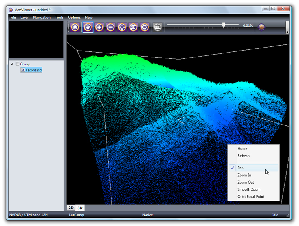Open the toolbar overflow arrow
This screenshot has width=299, height=226.
coord(287,32)
